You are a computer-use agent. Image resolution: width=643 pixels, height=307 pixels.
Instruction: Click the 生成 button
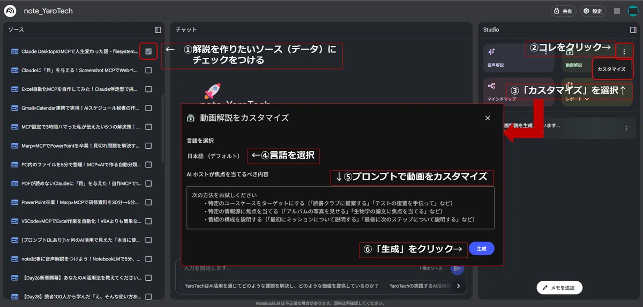[x=481, y=249]
